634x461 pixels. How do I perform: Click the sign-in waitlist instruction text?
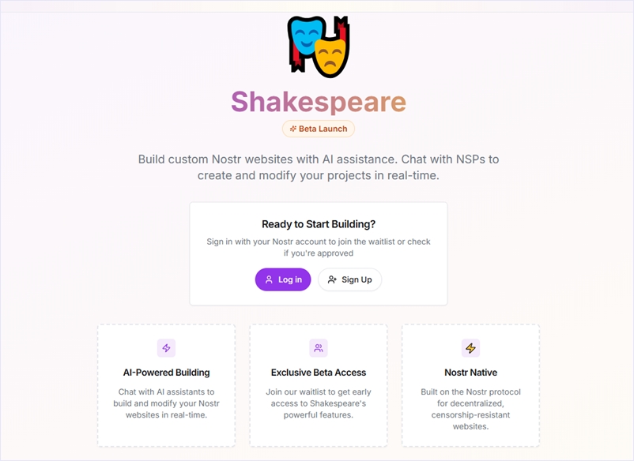[x=319, y=247]
